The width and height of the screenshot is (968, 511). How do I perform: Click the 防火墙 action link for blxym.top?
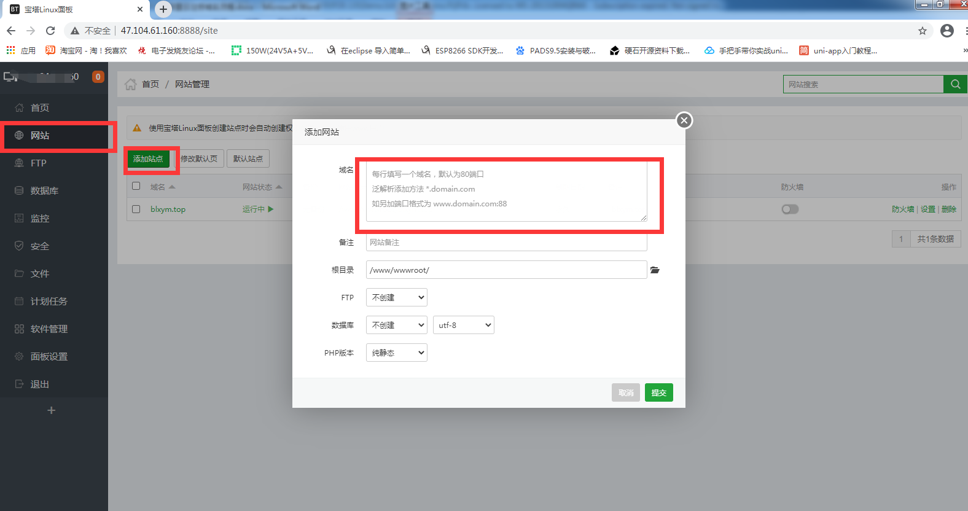(x=903, y=209)
